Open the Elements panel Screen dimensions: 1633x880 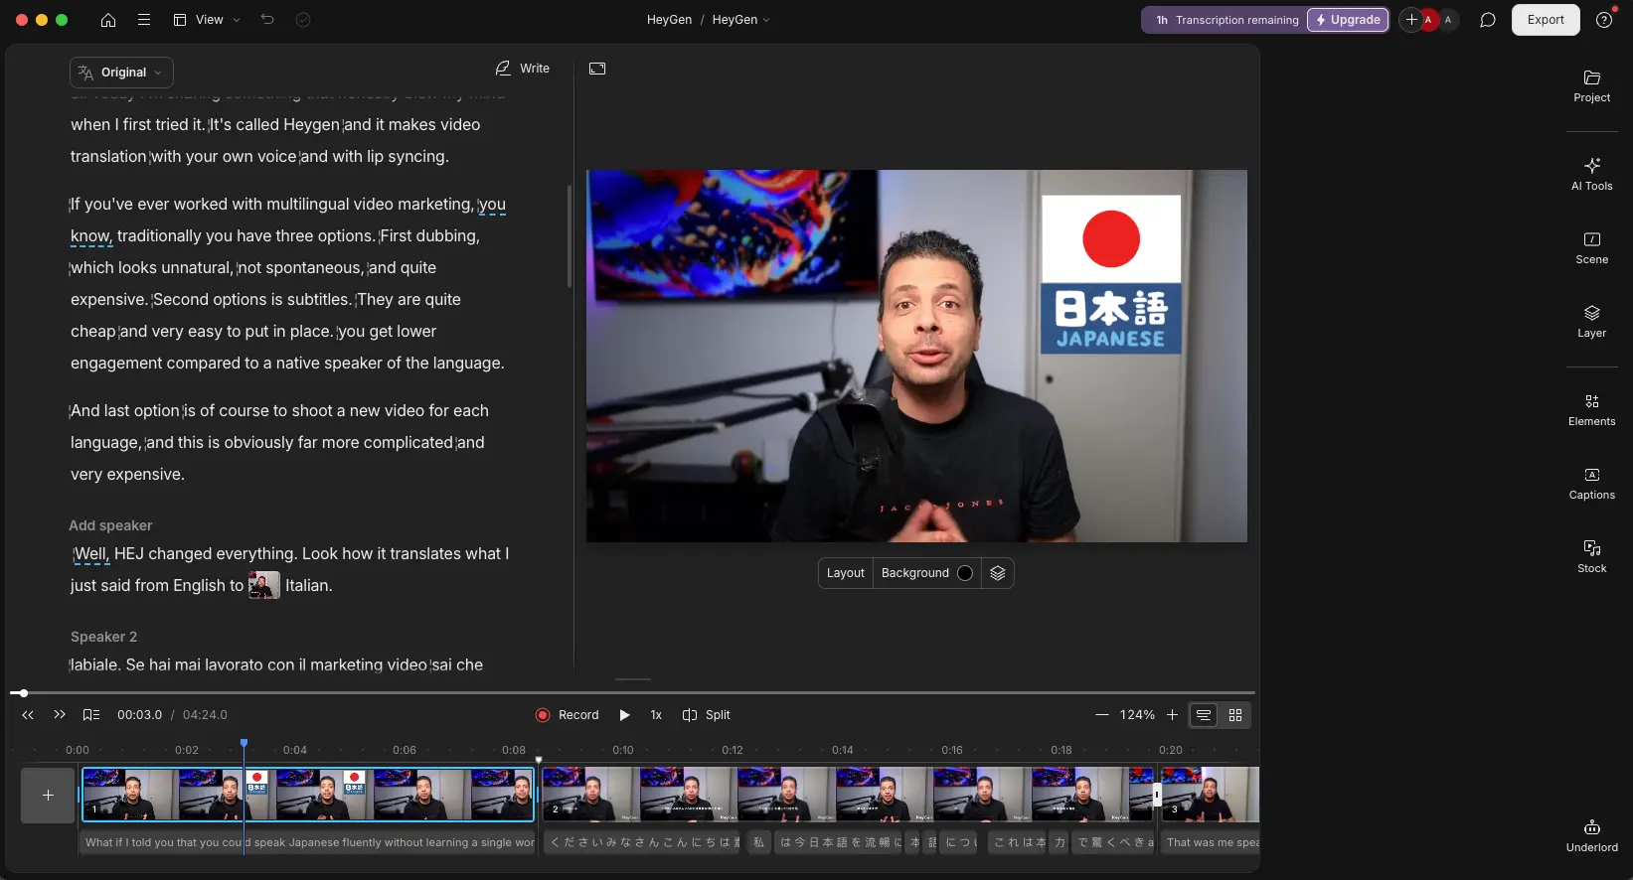pyautogui.click(x=1592, y=409)
